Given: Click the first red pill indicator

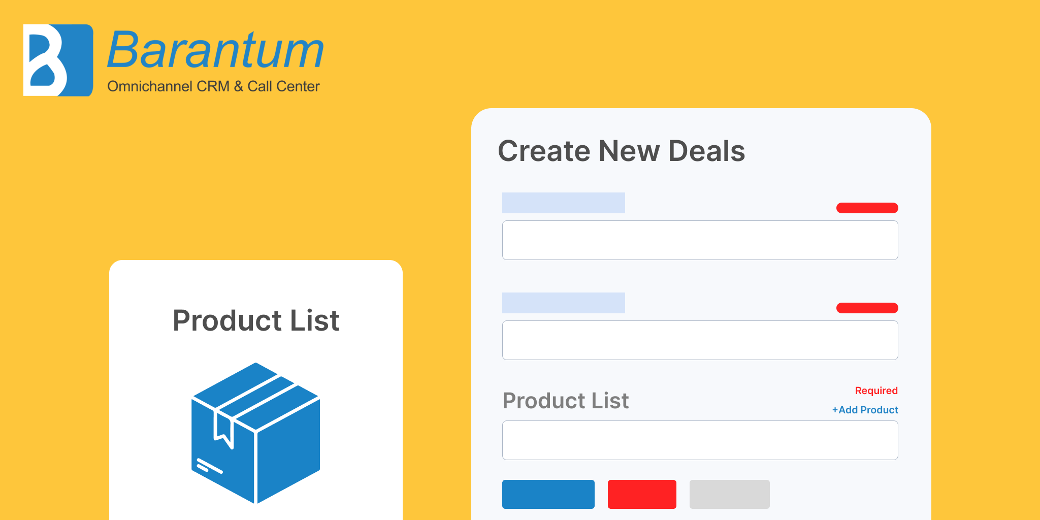Looking at the screenshot, I should tap(867, 208).
